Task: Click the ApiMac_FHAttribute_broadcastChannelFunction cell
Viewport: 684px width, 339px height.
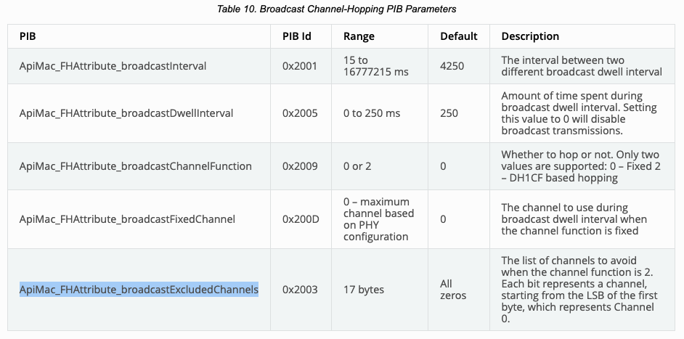Action: [135, 166]
